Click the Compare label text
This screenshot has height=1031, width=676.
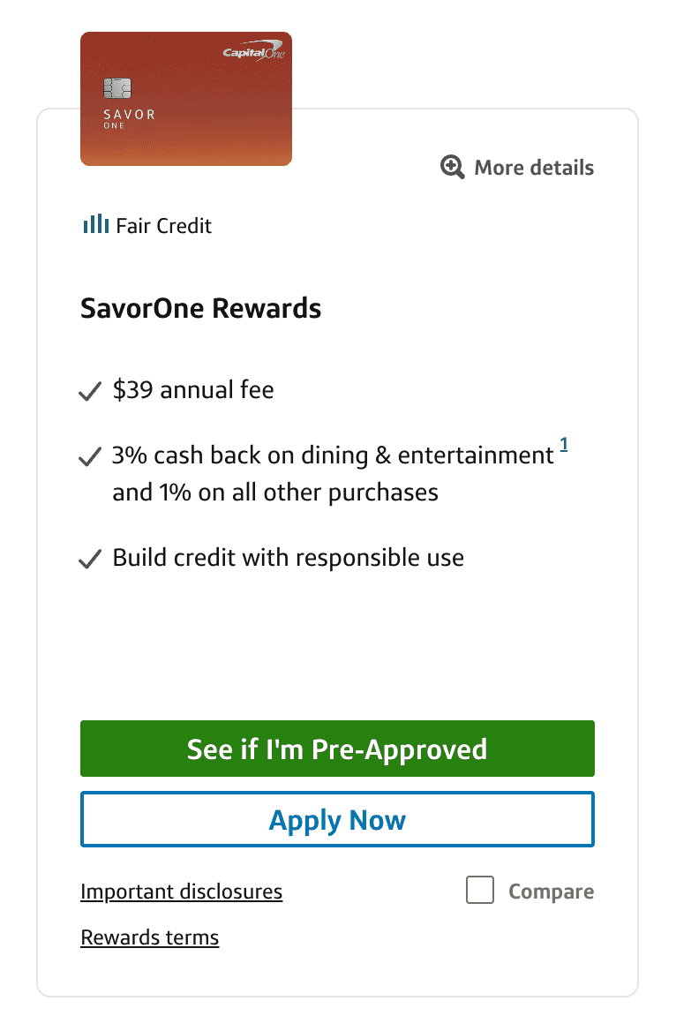551,892
